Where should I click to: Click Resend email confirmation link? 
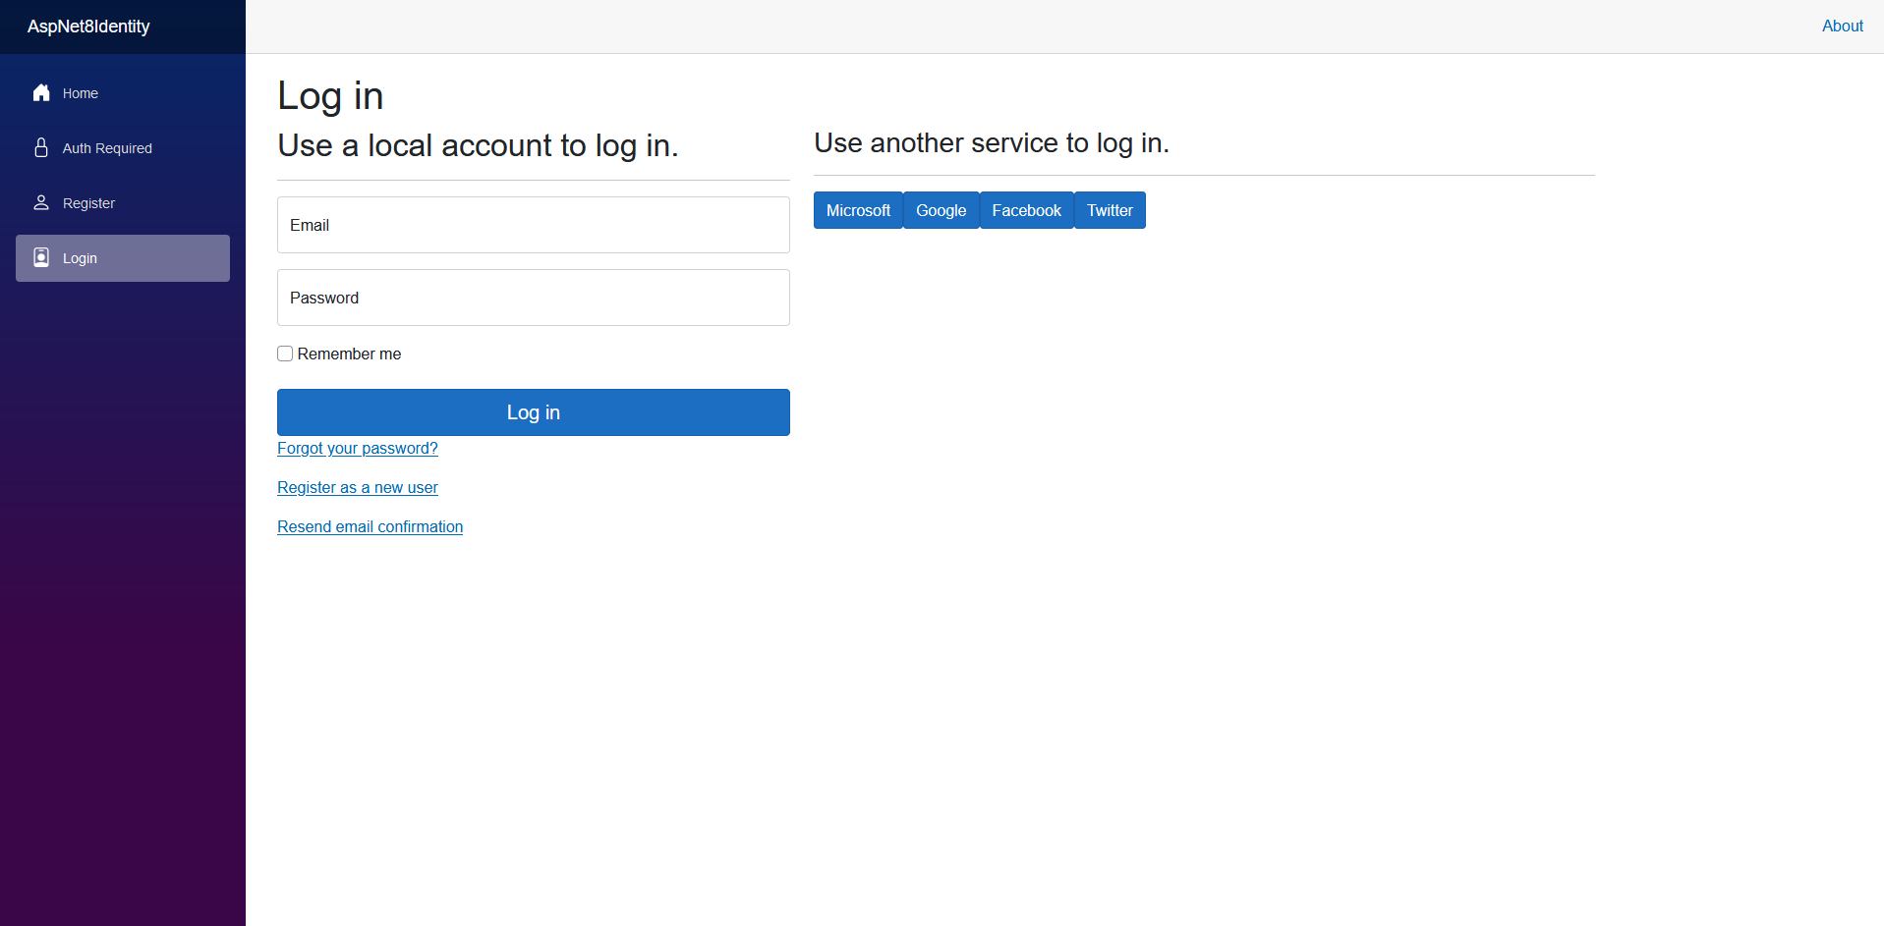370,527
